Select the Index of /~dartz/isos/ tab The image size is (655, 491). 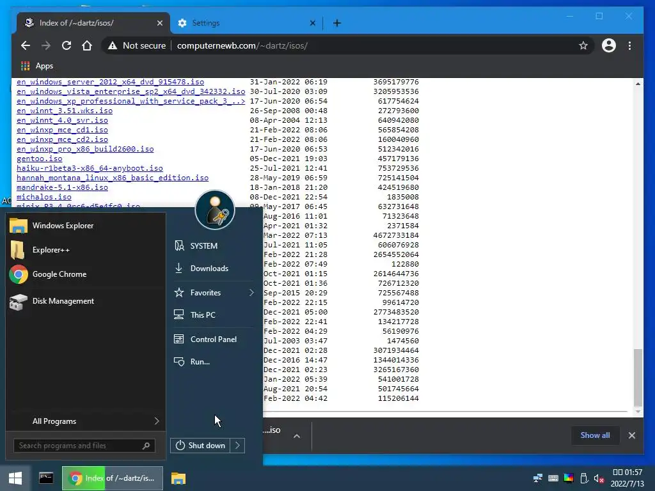[93, 23]
